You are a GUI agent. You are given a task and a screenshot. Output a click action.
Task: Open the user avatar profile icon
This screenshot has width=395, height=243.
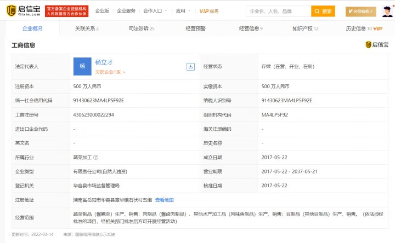pos(387,11)
